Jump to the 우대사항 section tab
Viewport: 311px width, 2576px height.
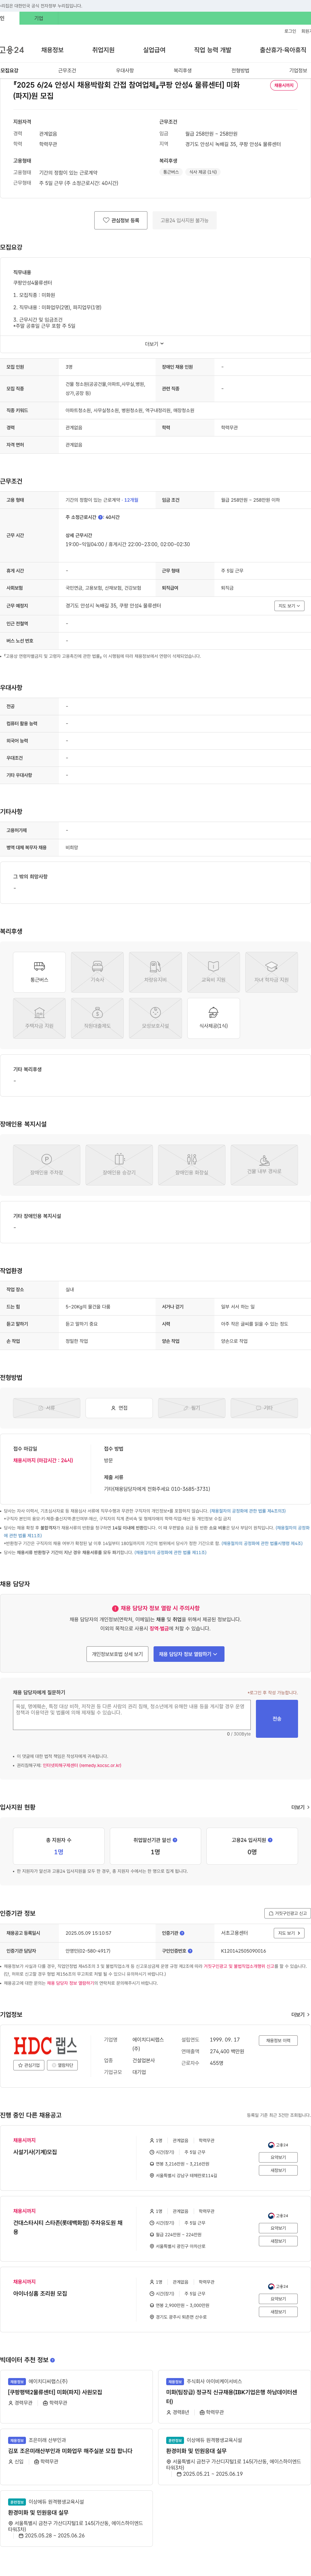pos(125,71)
